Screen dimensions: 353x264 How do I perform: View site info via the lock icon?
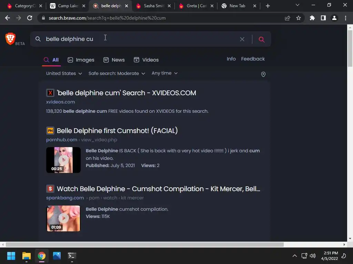pyautogui.click(x=43, y=18)
